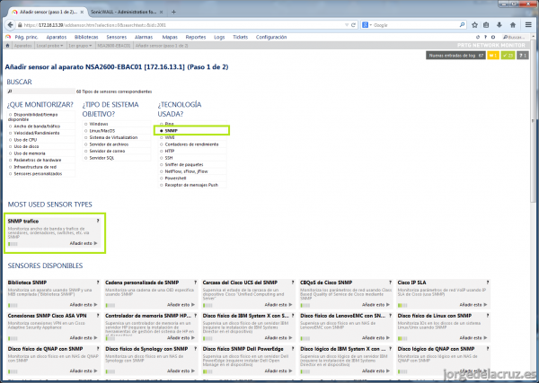The image size is (539, 383).
Task: Click Añadir esto for Cisco IP SLA
Action: (473, 305)
